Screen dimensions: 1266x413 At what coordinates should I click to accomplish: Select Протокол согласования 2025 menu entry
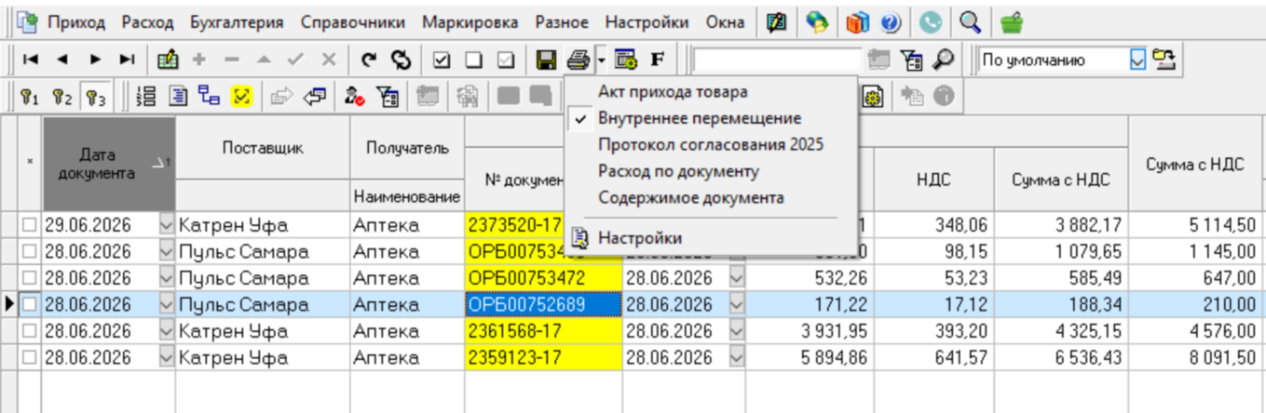pos(711,145)
